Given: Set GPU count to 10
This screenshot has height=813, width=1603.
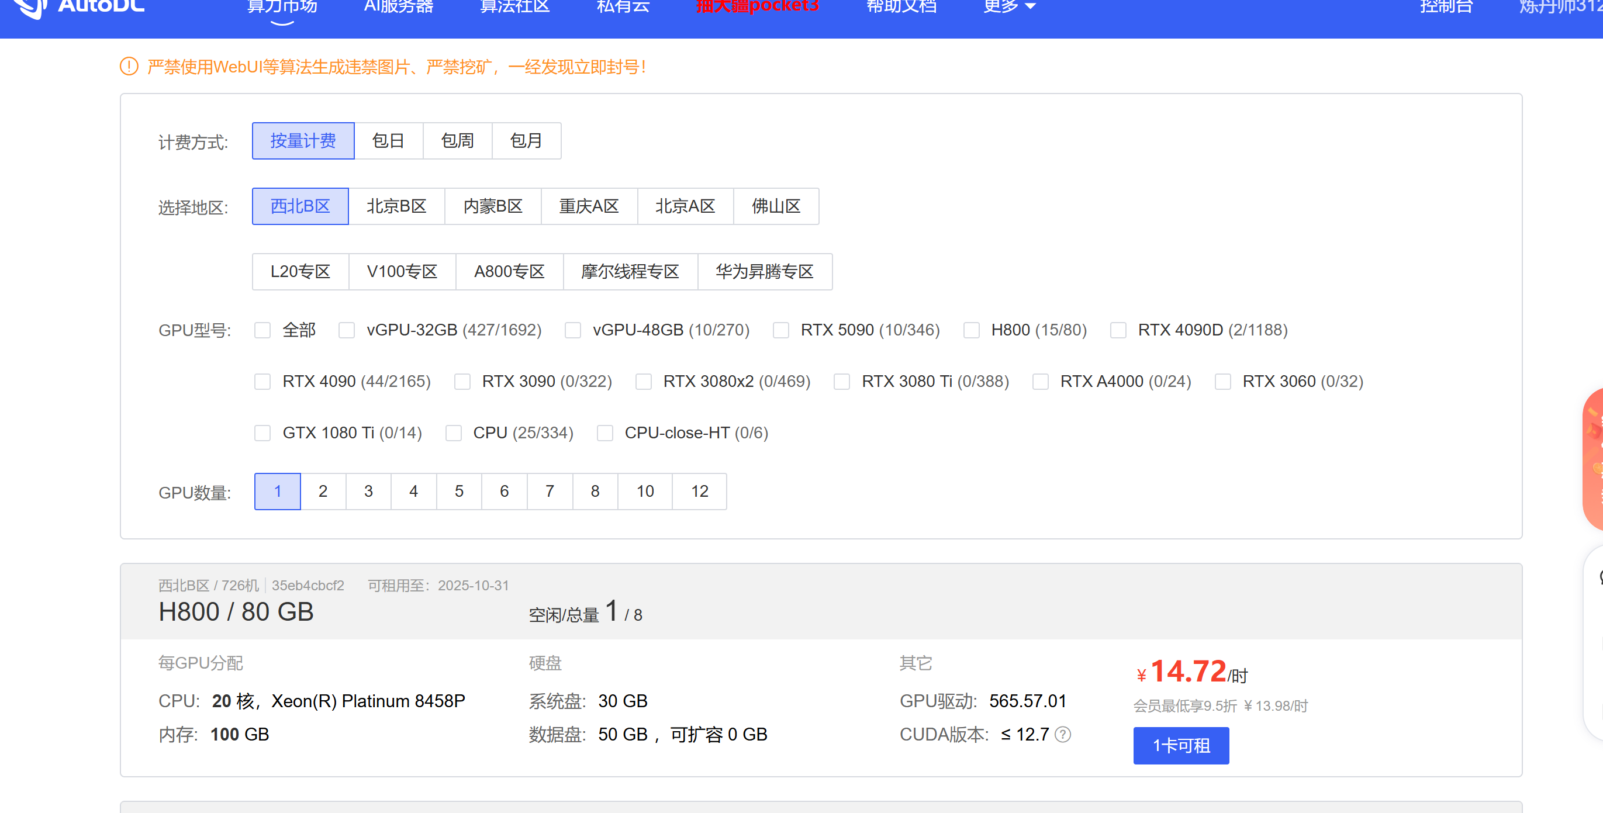Looking at the screenshot, I should coord(645,492).
